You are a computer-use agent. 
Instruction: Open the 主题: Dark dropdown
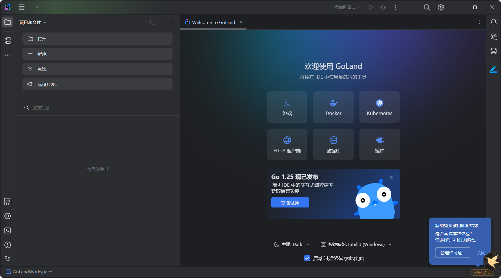292,244
